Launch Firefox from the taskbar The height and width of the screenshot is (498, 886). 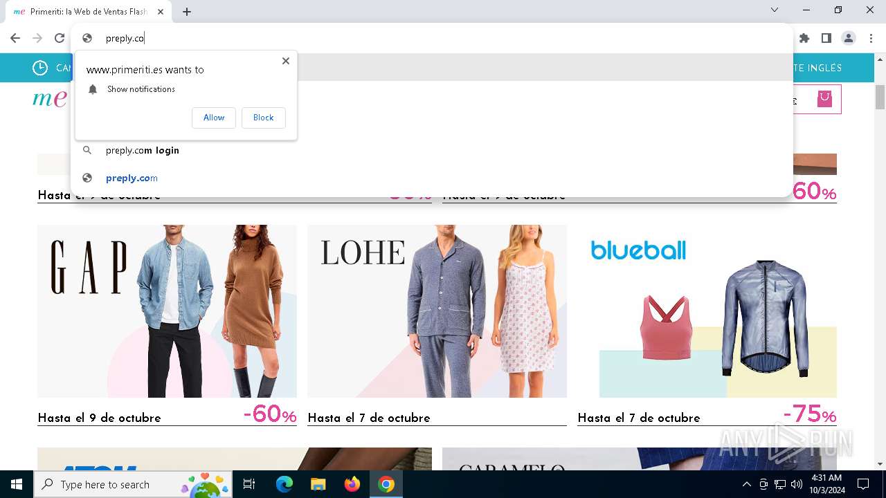coord(352,484)
